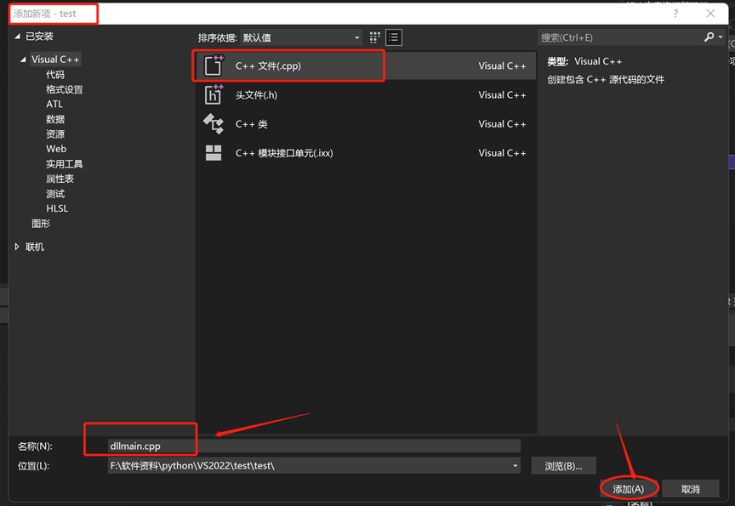Image resolution: width=735 pixels, height=506 pixels.
Task: Click the 头文件(.h) row text
Action: tap(256, 95)
